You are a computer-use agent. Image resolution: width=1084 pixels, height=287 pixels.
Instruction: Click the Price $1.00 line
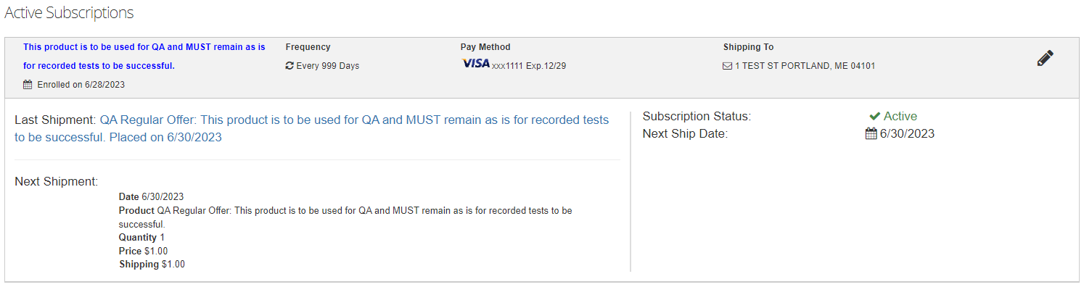coord(143,251)
